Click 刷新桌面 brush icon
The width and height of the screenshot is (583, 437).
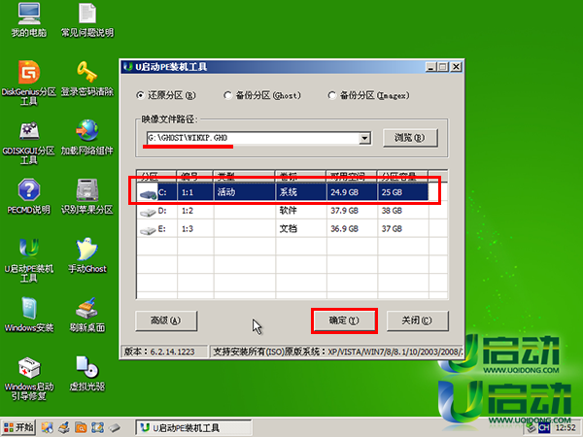click(87, 315)
